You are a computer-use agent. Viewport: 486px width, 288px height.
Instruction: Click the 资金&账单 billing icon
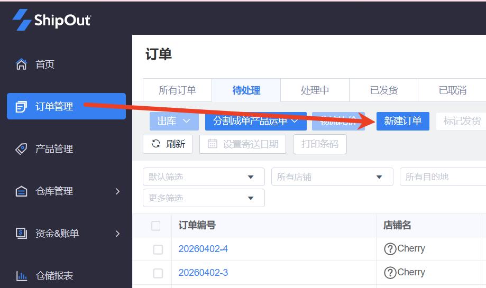(21, 234)
